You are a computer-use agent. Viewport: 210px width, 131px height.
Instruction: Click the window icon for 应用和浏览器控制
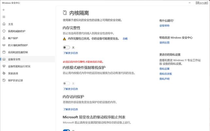4,52
